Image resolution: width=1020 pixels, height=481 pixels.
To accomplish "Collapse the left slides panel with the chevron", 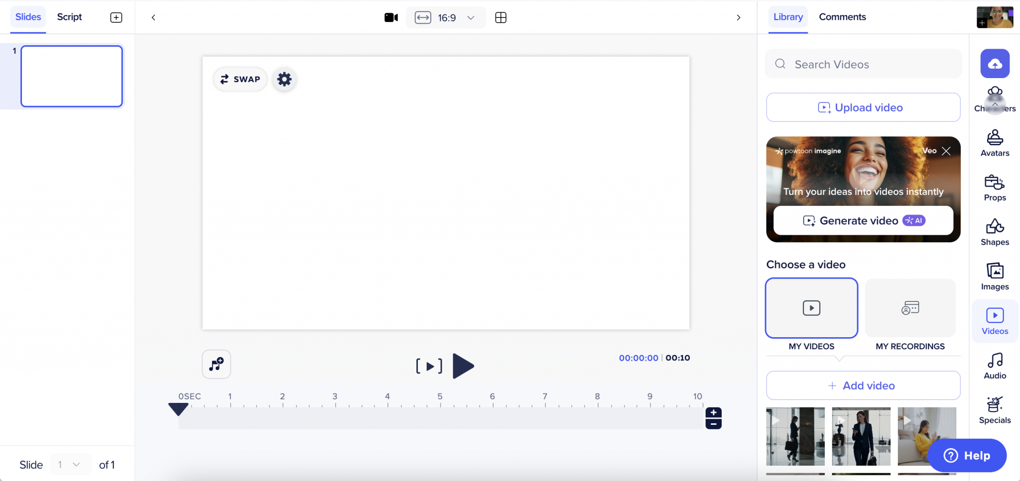I will click(x=153, y=17).
